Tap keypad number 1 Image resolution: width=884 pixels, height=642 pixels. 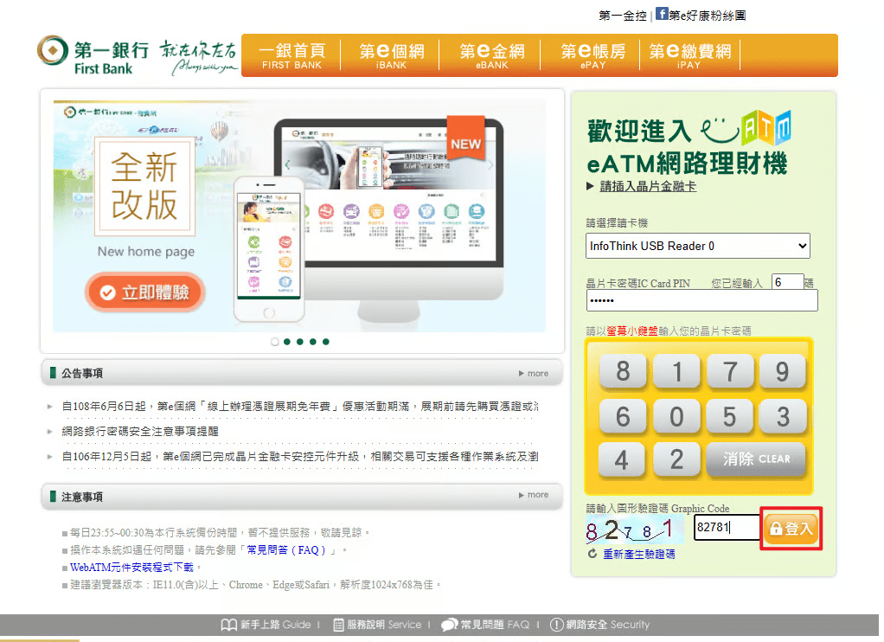tap(676, 372)
